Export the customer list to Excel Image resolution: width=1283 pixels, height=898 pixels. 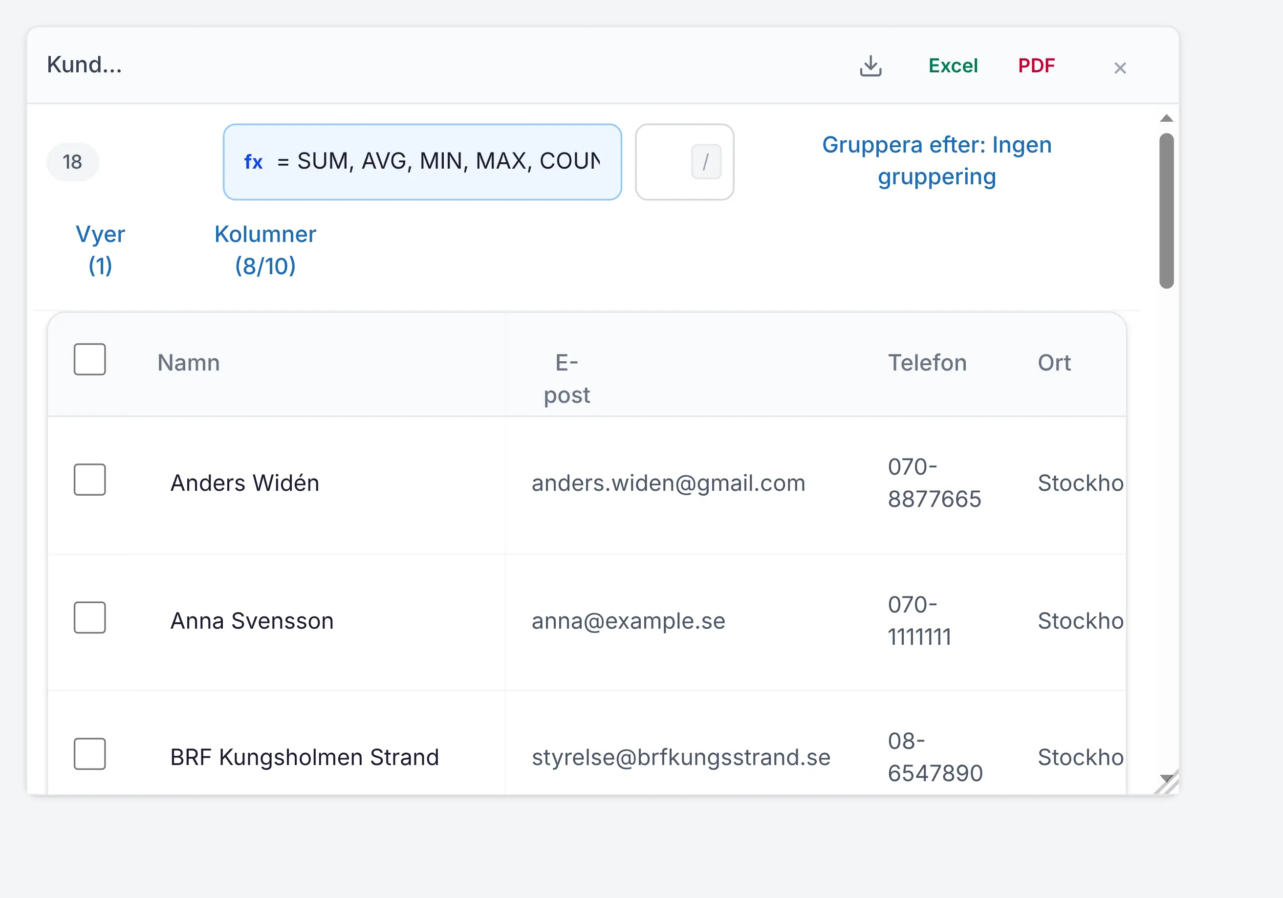tap(953, 66)
